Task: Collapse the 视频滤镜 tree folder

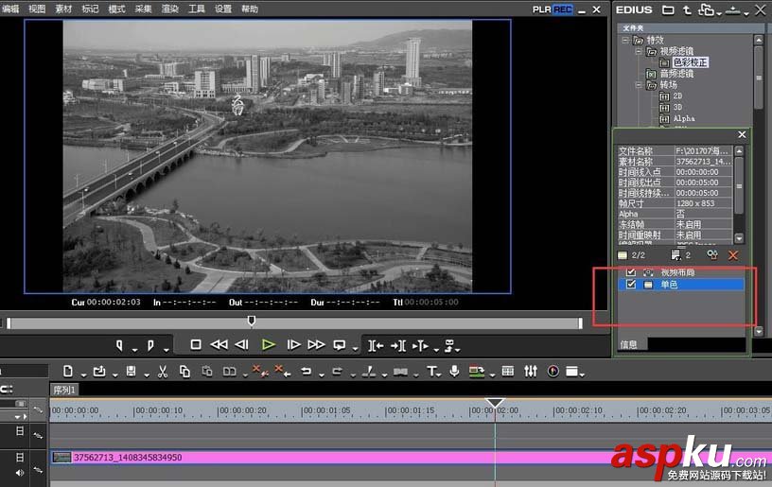Action: 639,52
